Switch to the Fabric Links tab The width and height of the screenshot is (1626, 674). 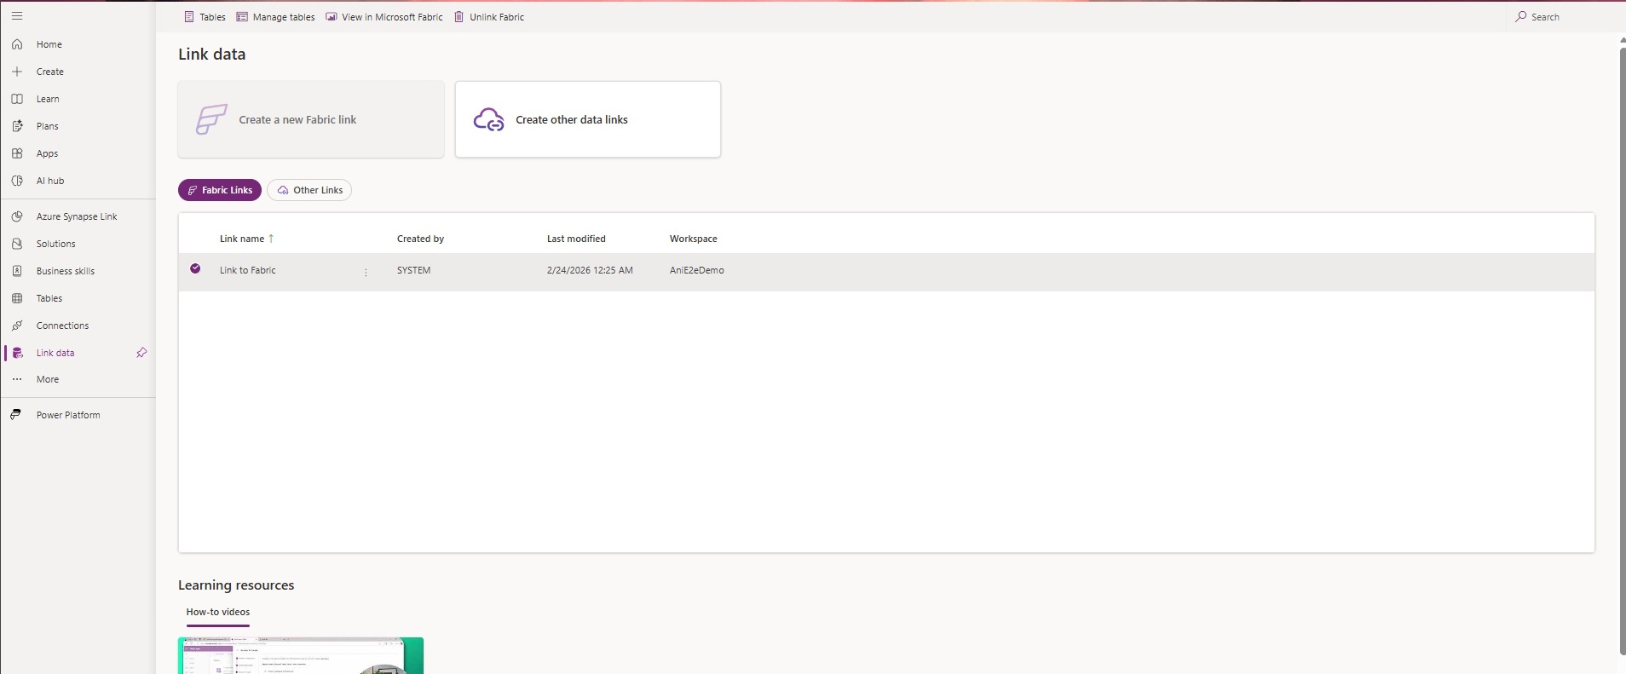click(220, 190)
